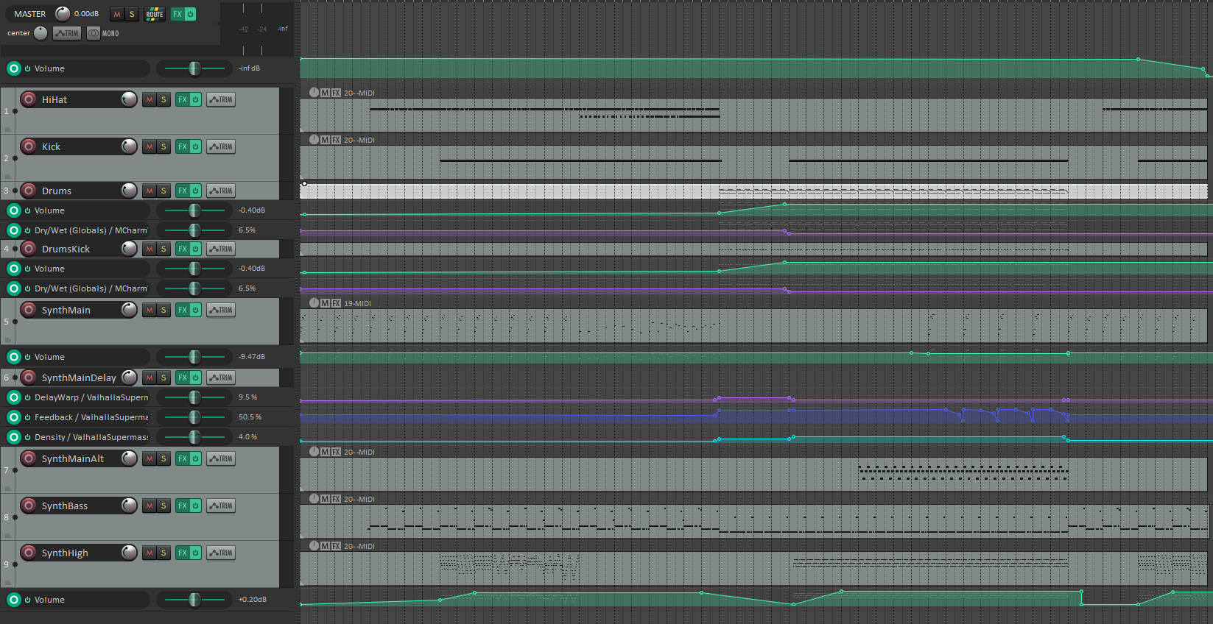Open FX window on SynthBass track

pyautogui.click(x=183, y=506)
